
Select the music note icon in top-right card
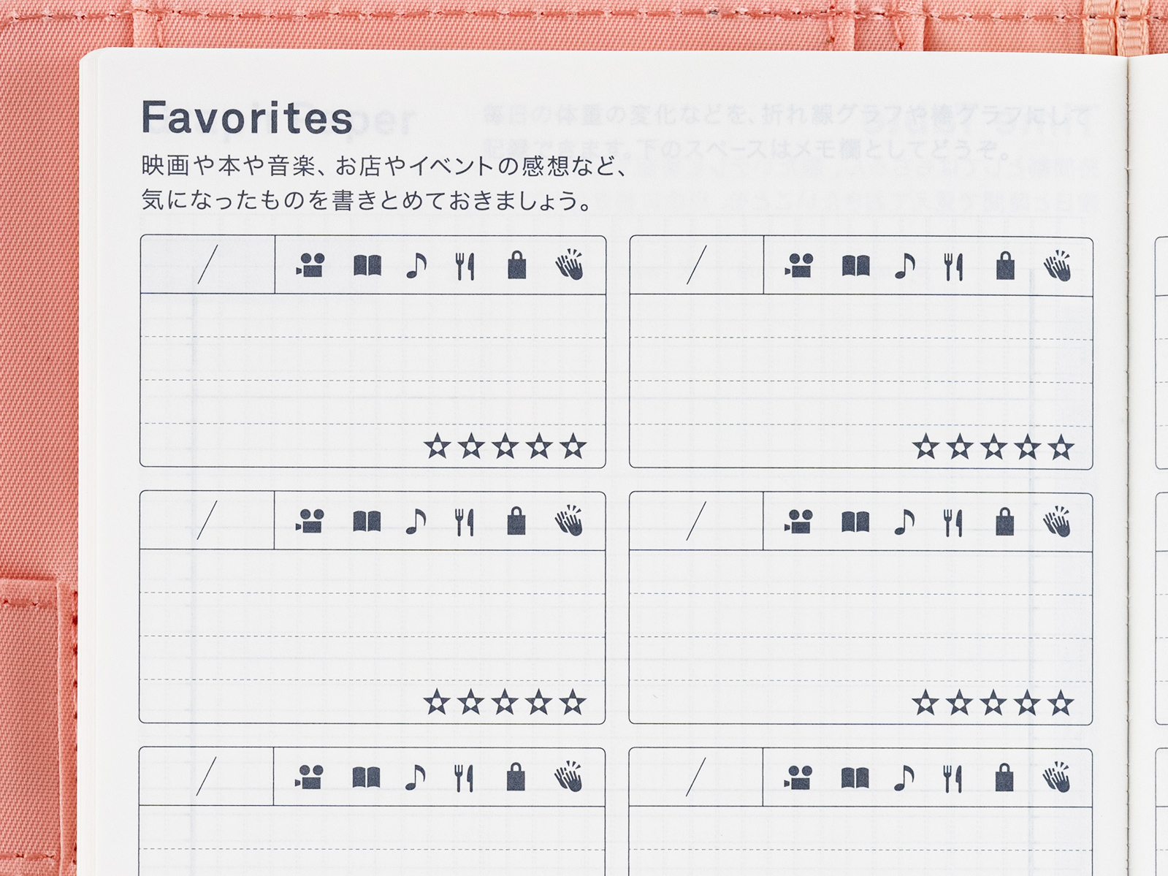904,266
